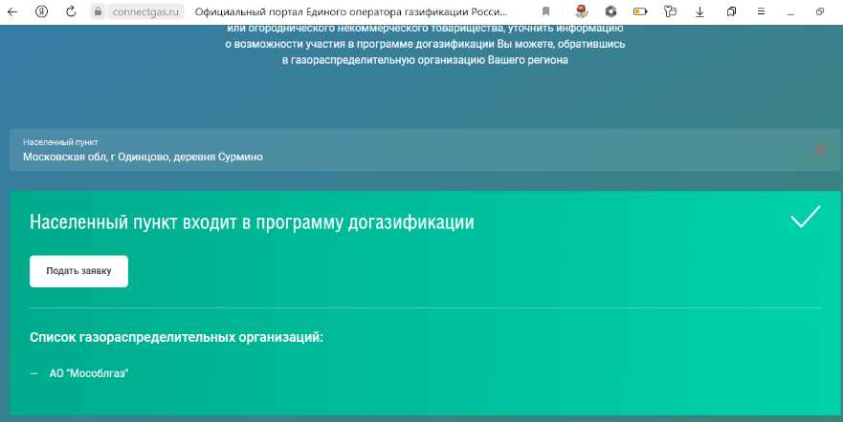Image resolution: width=843 pixels, height=422 pixels.
Task: Open the gray hexagon extension
Action: tap(610, 11)
